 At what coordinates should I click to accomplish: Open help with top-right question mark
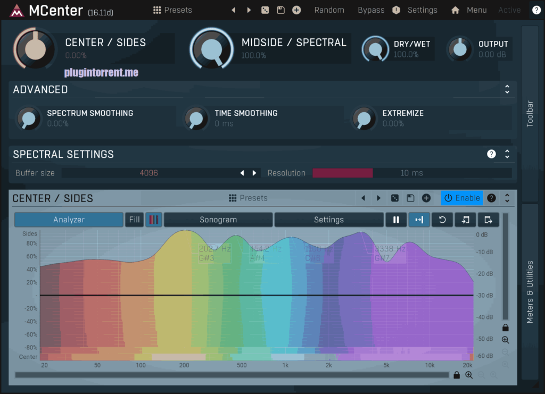[x=536, y=10]
